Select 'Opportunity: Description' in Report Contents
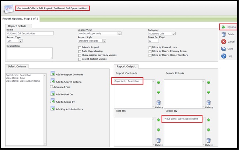 point(127,81)
